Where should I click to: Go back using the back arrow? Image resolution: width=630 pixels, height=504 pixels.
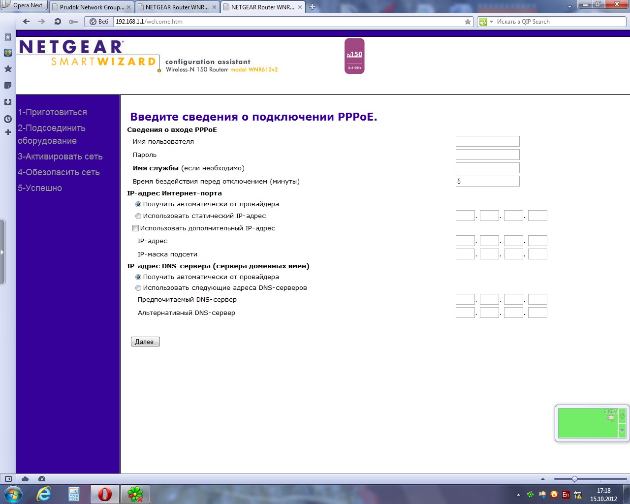[27, 22]
